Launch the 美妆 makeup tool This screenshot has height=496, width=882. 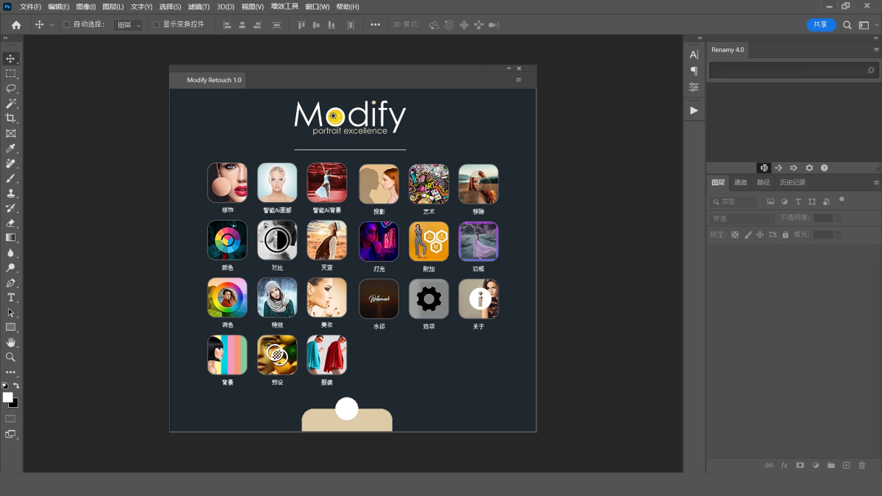pos(327,298)
